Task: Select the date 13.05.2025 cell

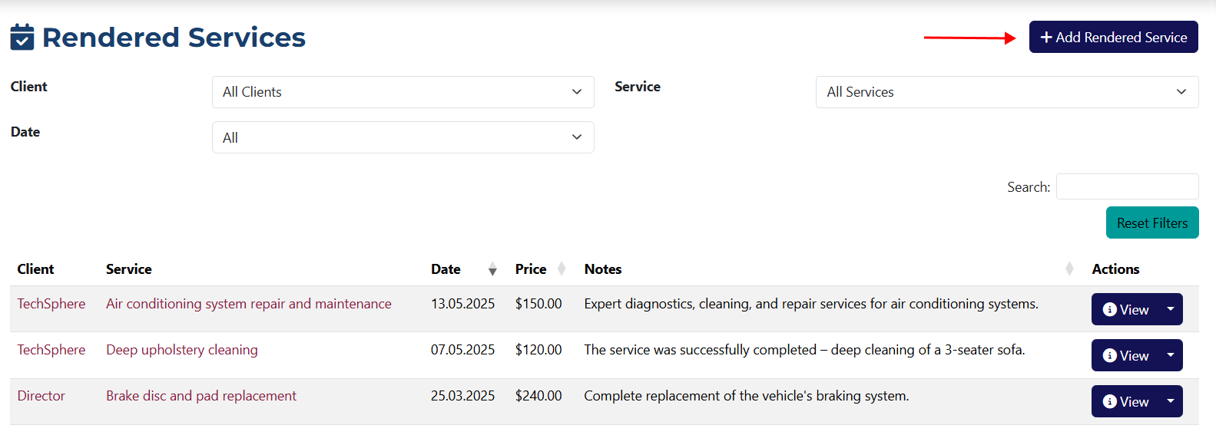Action: [x=462, y=304]
